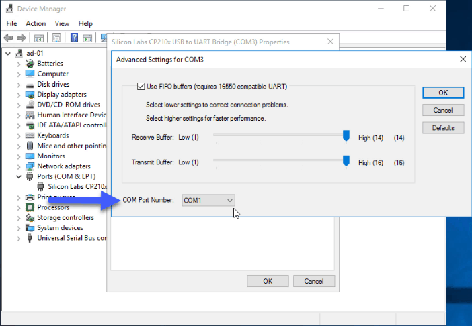Click OK in the Properties dialog
Viewport: 472px width, 326px height.
tap(268, 281)
